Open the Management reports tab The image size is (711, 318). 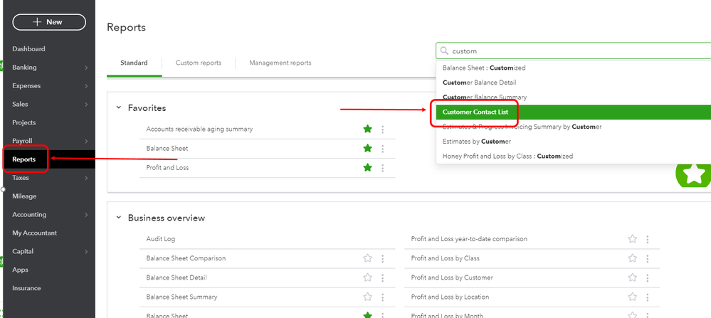pos(280,63)
